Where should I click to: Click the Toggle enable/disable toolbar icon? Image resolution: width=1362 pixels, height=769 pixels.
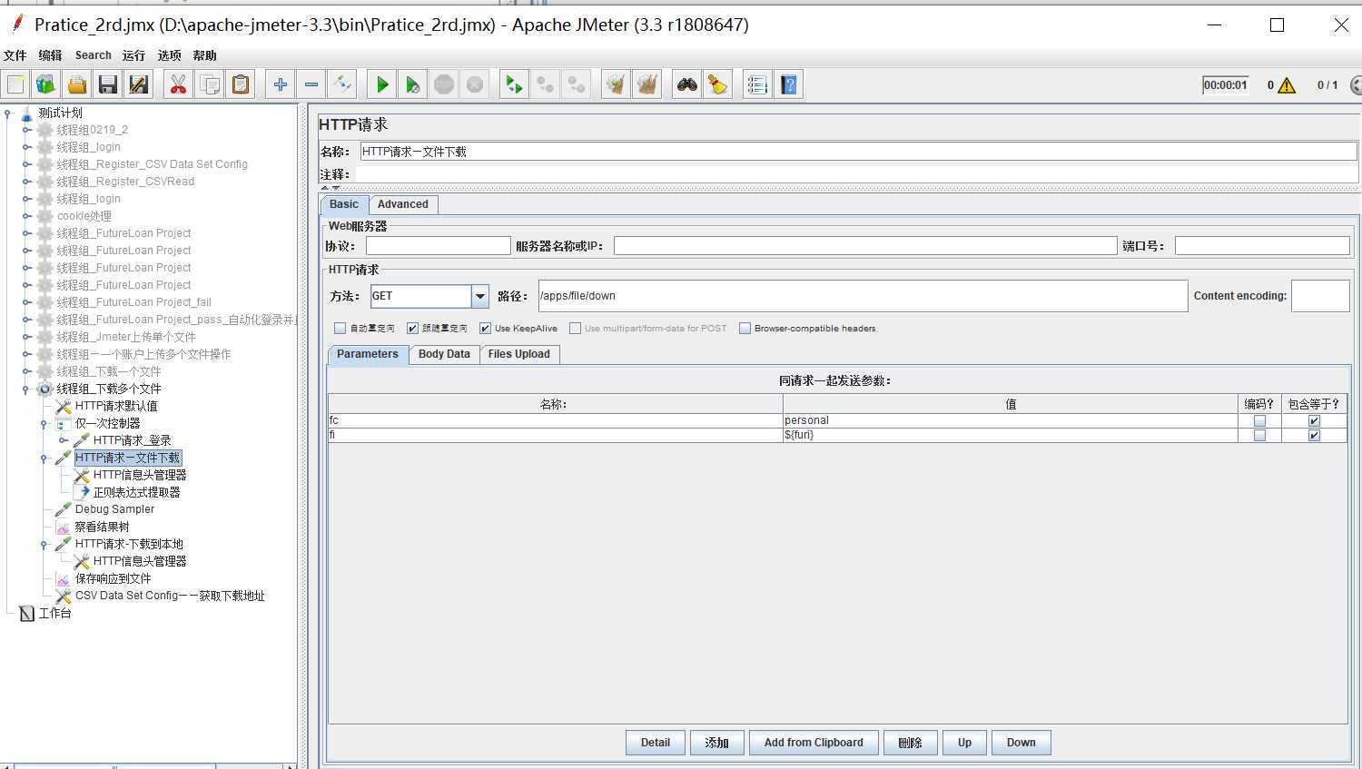click(342, 84)
